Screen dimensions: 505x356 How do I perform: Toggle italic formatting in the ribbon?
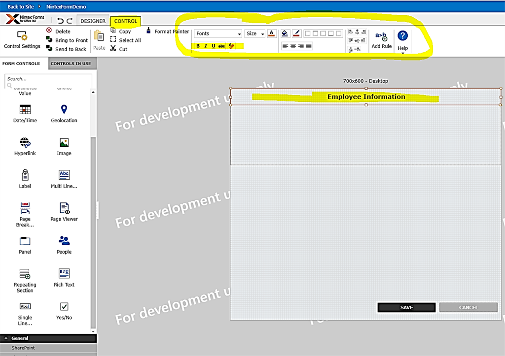pos(206,46)
